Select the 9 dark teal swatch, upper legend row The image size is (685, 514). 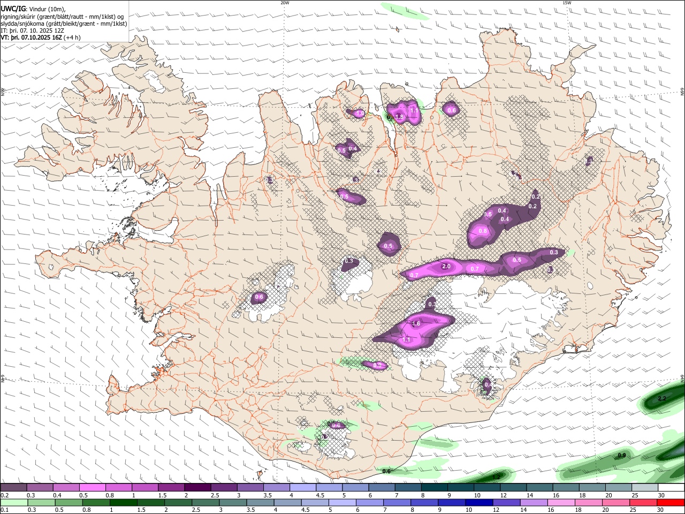tap(461, 488)
